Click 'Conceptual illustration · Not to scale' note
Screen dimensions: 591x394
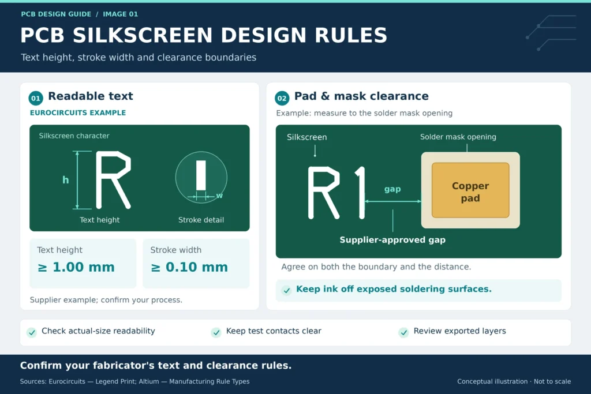[x=514, y=381]
